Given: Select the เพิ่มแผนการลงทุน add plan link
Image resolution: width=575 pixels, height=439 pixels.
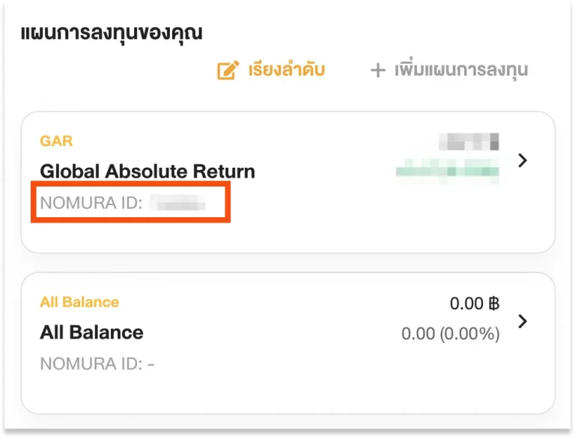Looking at the screenshot, I should tap(461, 70).
